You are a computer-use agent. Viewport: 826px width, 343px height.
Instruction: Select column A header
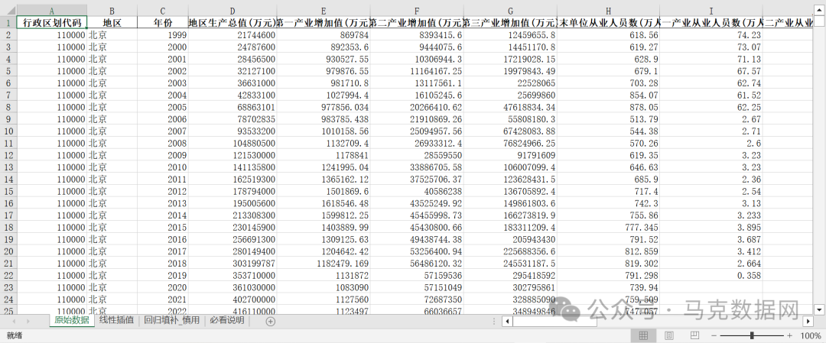[x=52, y=10]
